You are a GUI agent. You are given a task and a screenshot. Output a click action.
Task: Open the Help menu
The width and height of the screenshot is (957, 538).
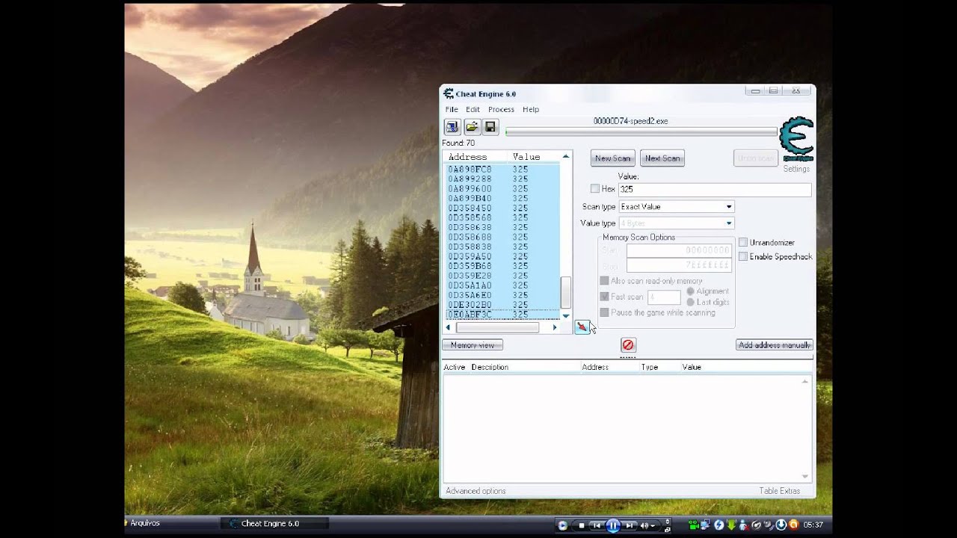[531, 109]
